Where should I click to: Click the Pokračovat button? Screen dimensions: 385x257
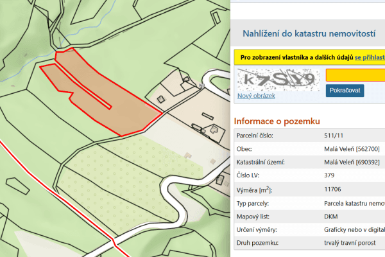pyautogui.click(x=345, y=91)
